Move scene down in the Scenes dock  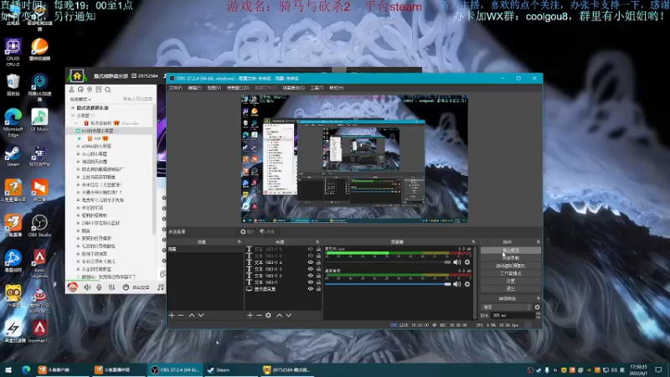click(x=201, y=315)
